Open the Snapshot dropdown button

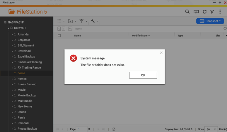tap(210, 21)
